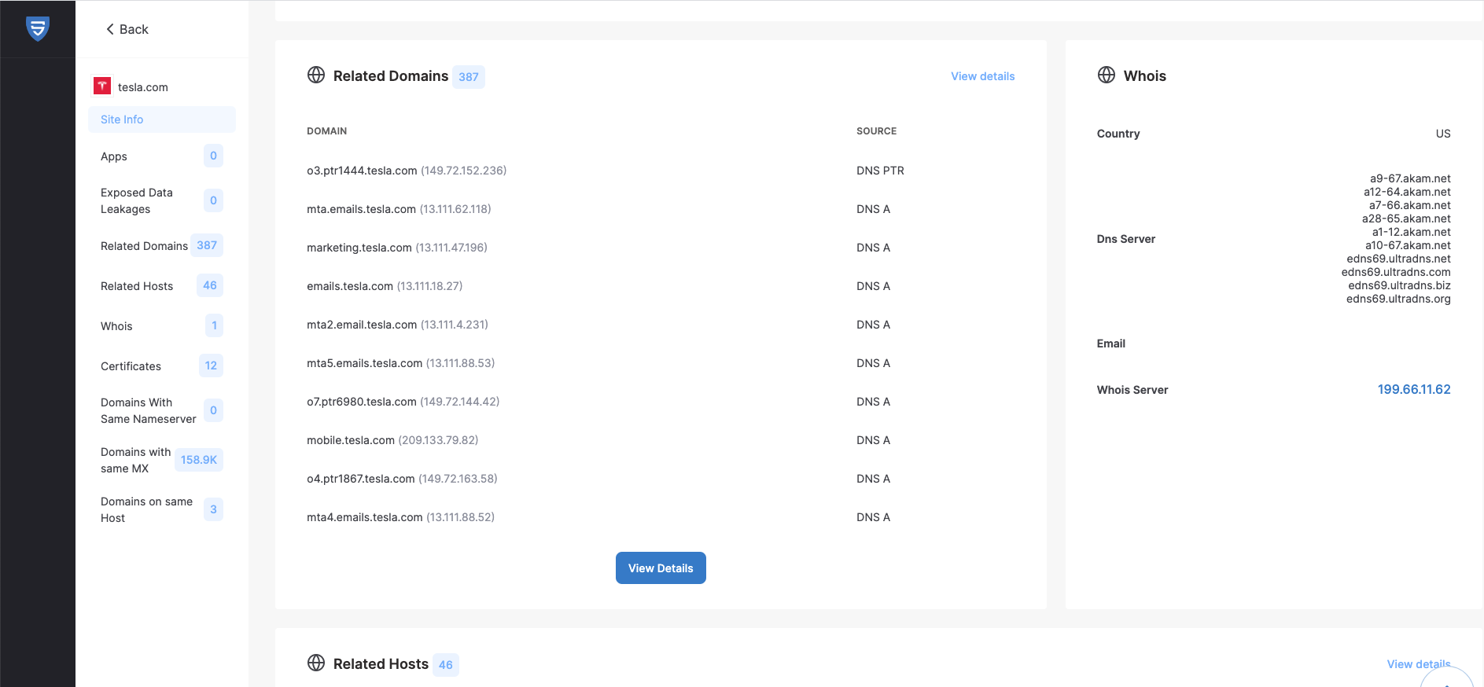Click o7.ptr6980.tesla.com entry

(403, 402)
